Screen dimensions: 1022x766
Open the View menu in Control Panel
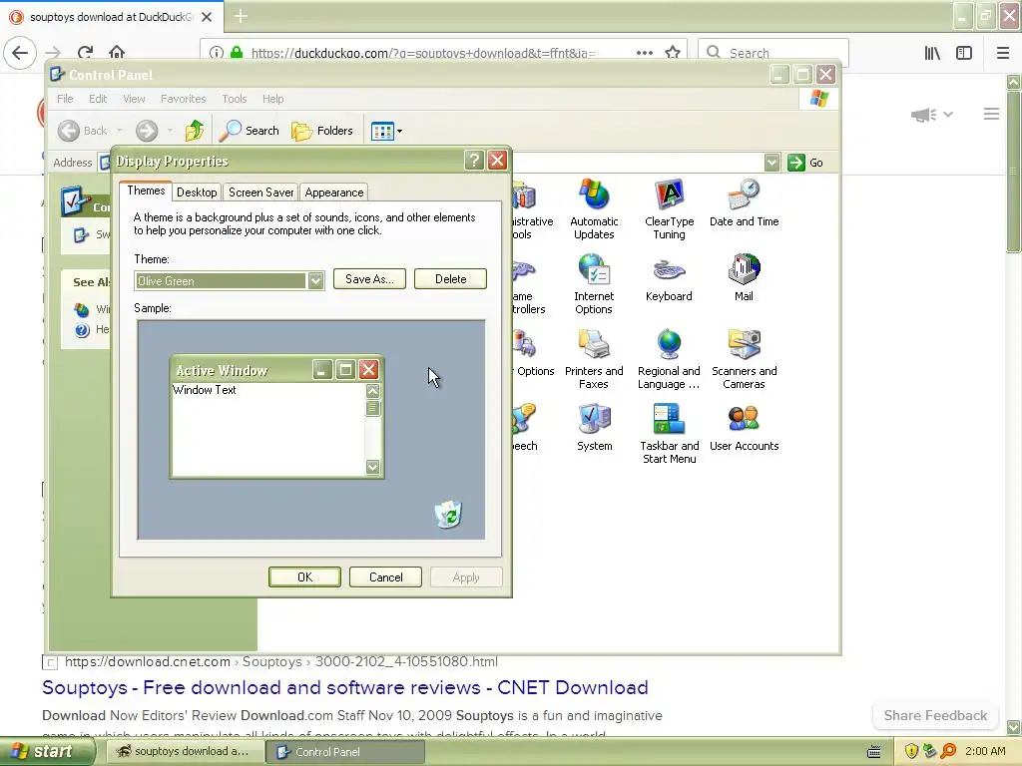click(x=134, y=99)
